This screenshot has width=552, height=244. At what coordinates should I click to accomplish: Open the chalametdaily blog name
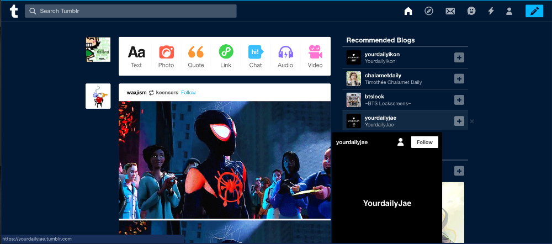383,75
